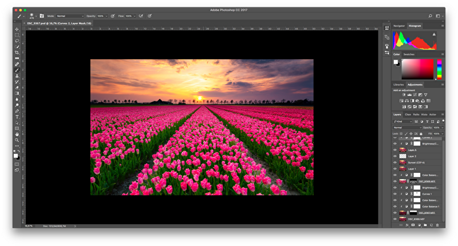The width and height of the screenshot is (458, 246).
Task: Toggle visibility of Color Balance 1 layer
Action: click(x=395, y=207)
